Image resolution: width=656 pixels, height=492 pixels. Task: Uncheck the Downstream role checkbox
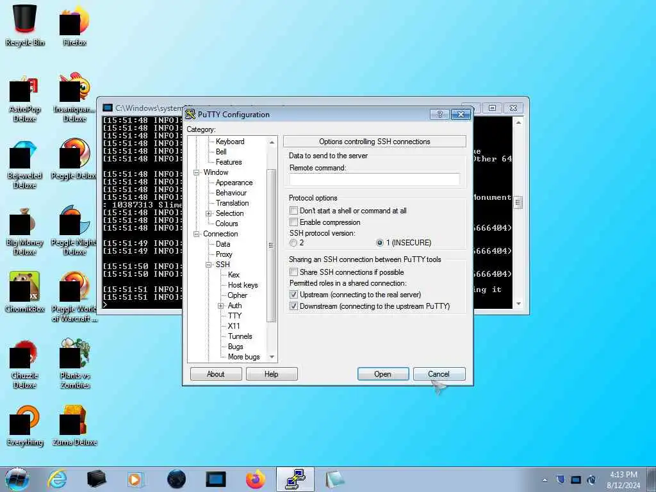coord(293,306)
